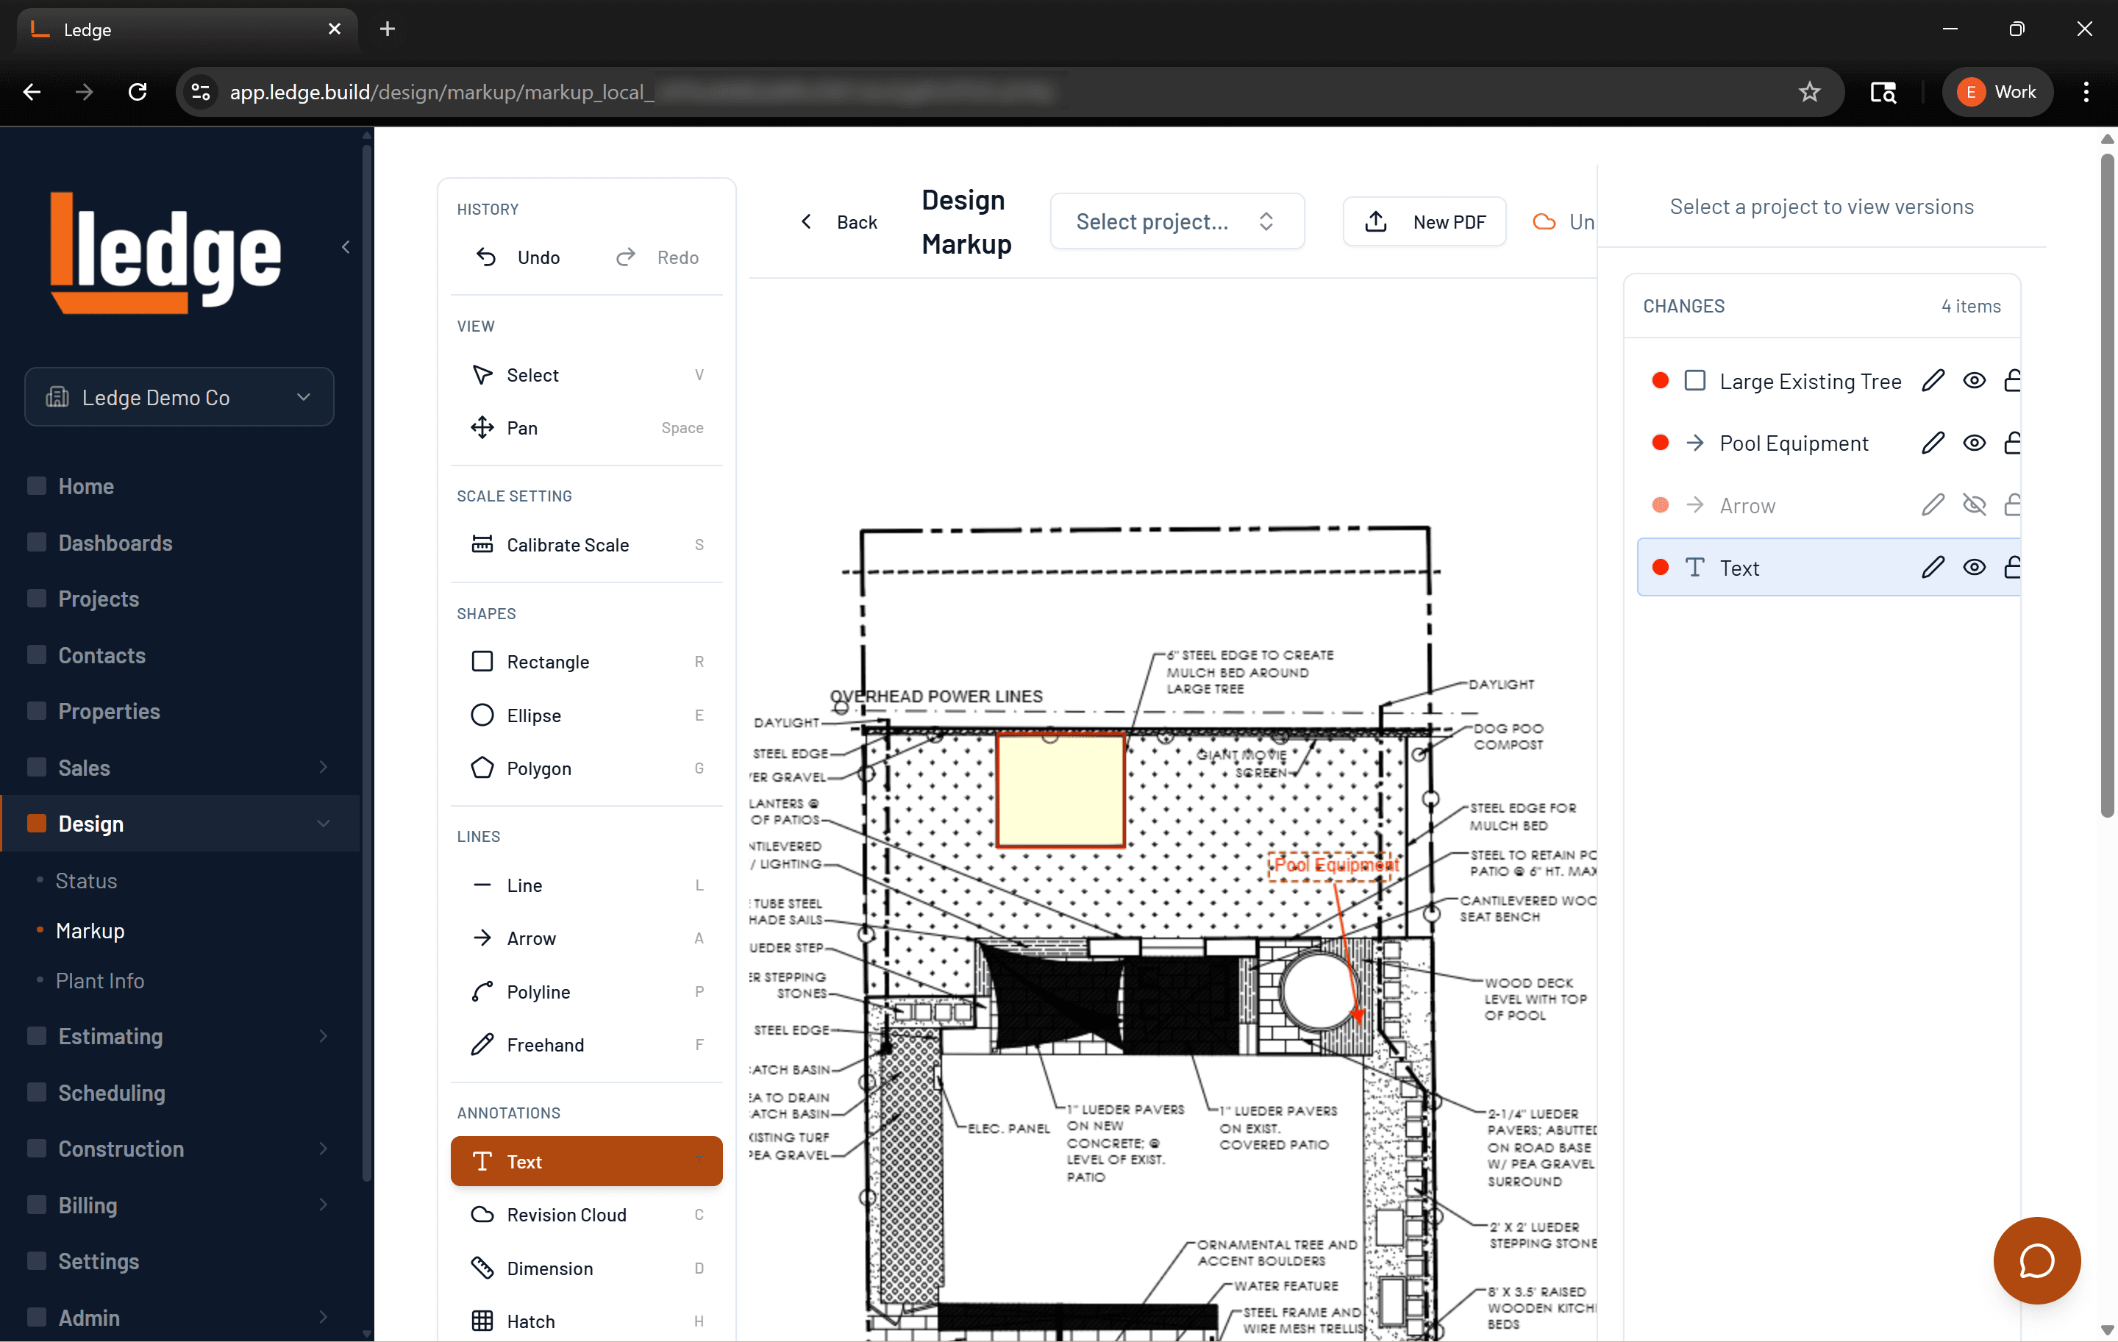
Task: Click the yellow rectangle on the drawing
Action: tap(1060, 790)
